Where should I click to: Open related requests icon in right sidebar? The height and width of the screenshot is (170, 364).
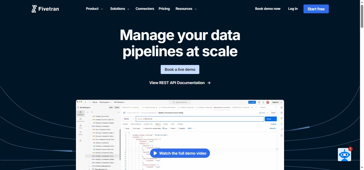point(281,129)
